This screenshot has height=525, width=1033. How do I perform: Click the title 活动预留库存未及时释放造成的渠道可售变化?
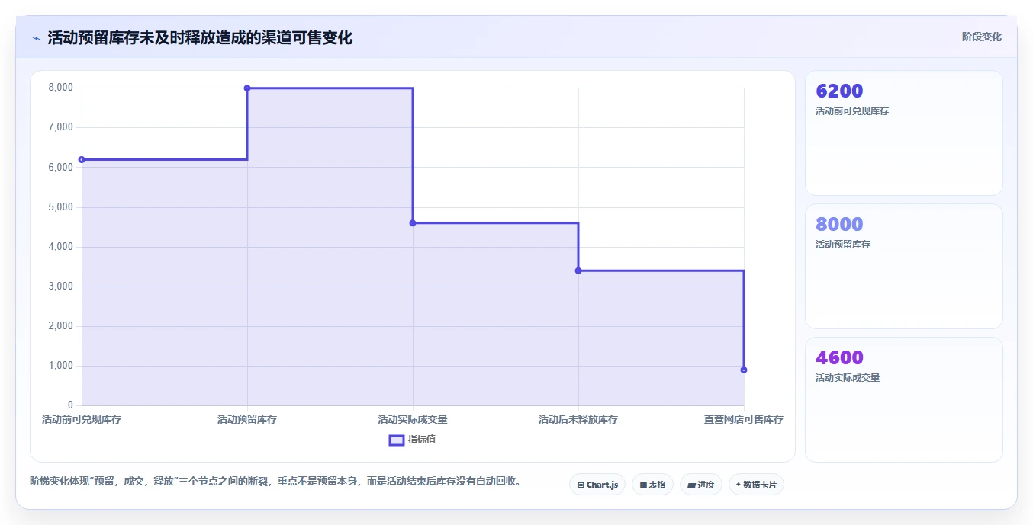(x=200, y=38)
